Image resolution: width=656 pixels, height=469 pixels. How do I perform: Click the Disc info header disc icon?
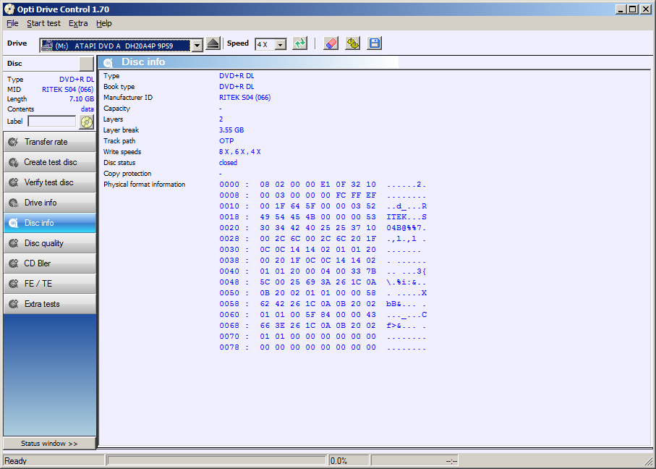[x=108, y=62]
